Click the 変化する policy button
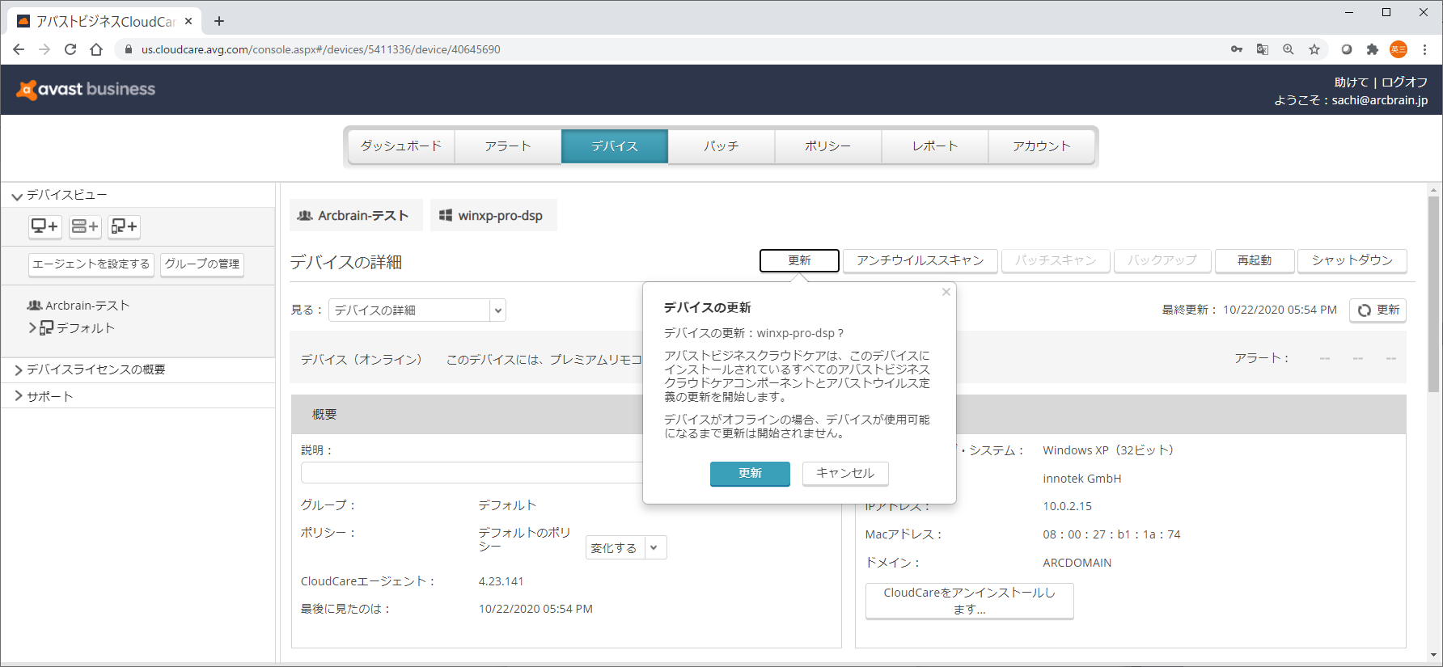The image size is (1443, 667). pyautogui.click(x=614, y=547)
